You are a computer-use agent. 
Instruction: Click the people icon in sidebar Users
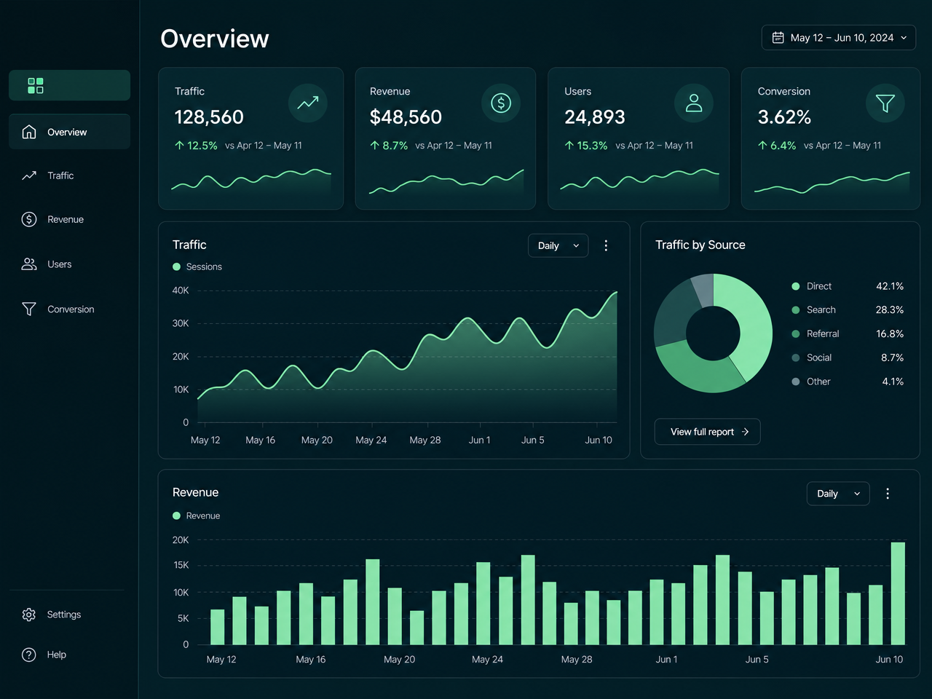29,264
